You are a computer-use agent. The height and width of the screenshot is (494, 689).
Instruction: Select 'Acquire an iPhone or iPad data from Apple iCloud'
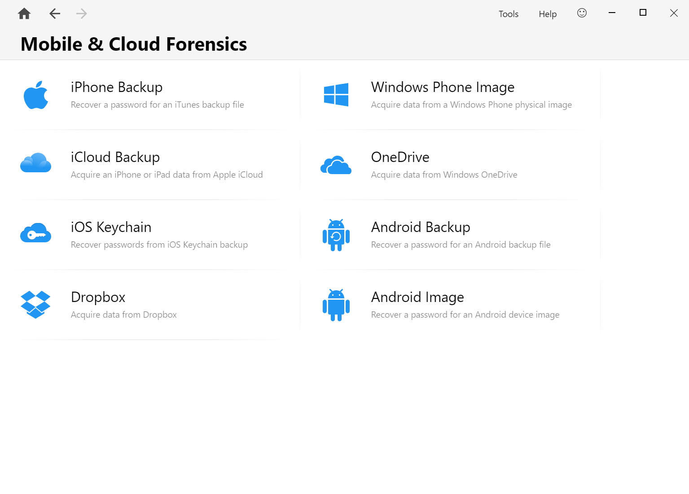tap(167, 175)
